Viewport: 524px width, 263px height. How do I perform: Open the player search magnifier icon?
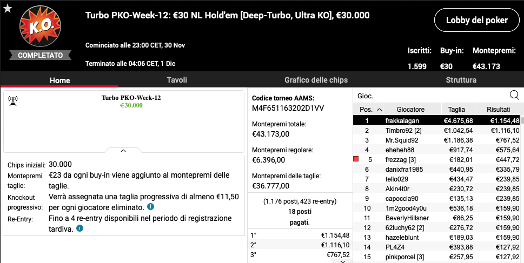514,96
